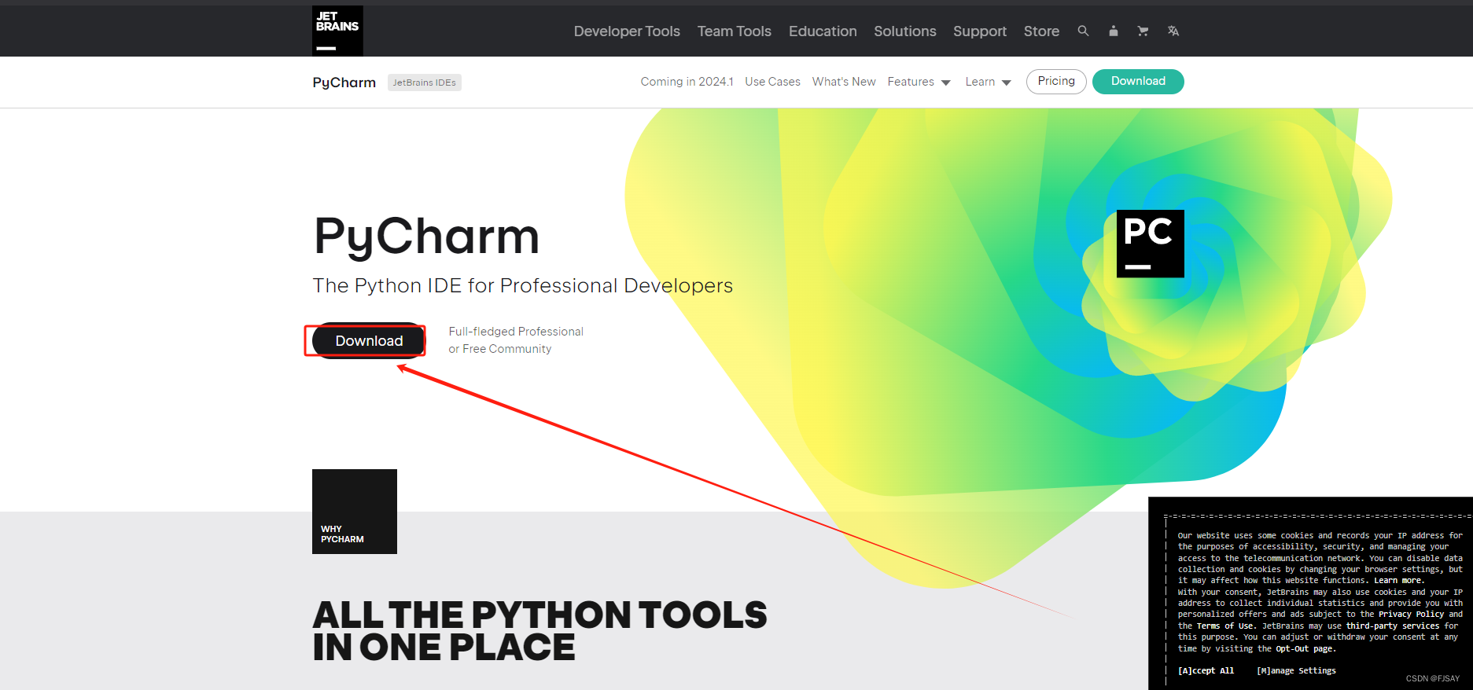
Task: Open the JetBrains logo home link
Action: click(337, 31)
